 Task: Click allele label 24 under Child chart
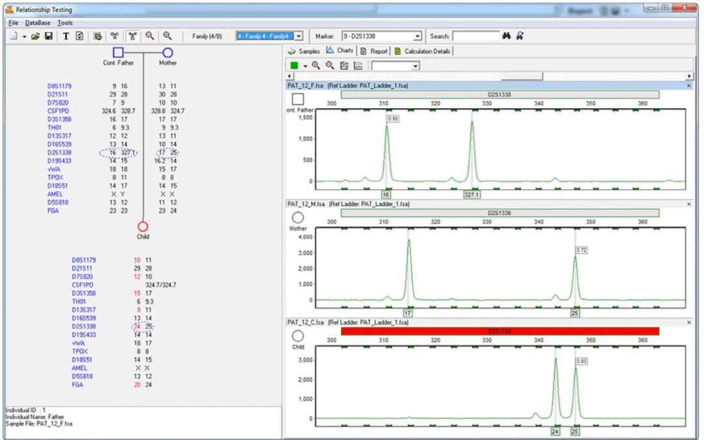tap(555, 432)
